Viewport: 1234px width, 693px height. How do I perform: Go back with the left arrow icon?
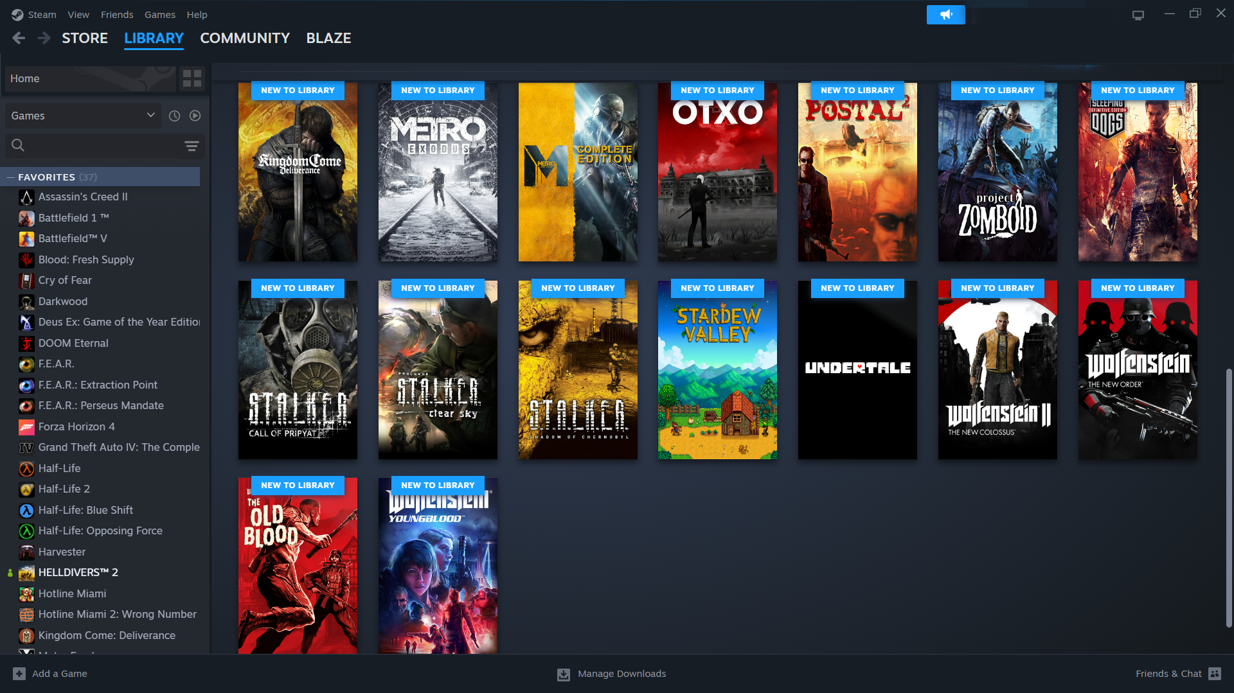click(x=19, y=39)
